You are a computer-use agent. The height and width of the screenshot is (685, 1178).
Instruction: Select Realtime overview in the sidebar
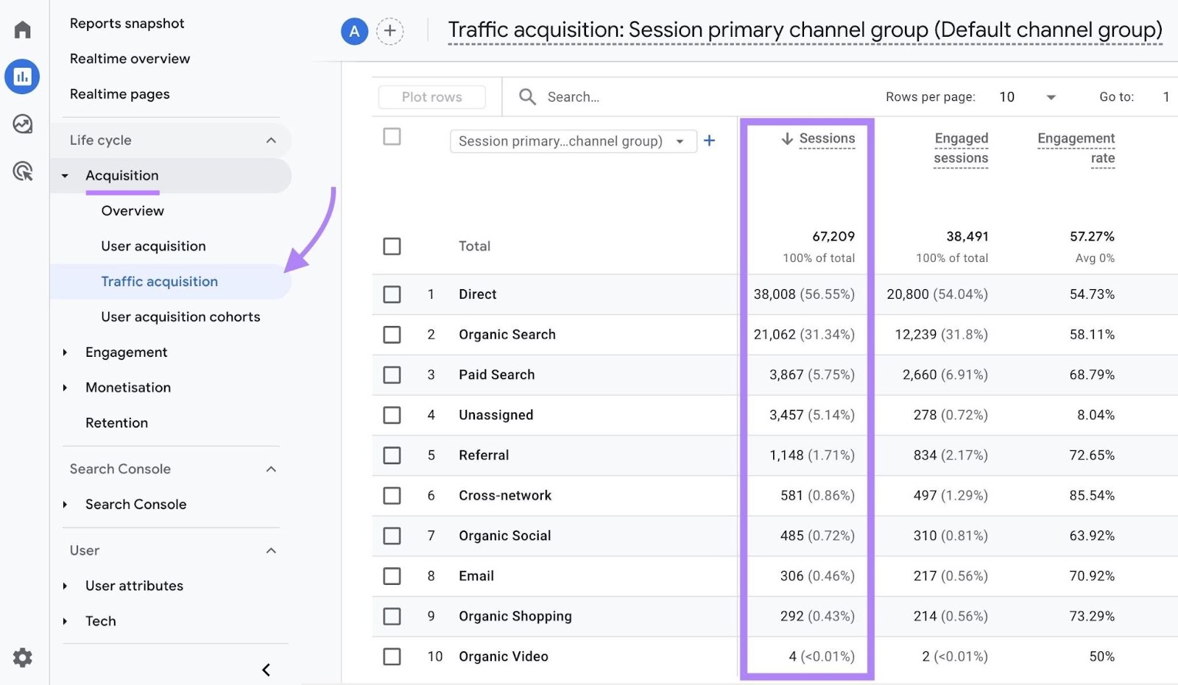click(130, 58)
